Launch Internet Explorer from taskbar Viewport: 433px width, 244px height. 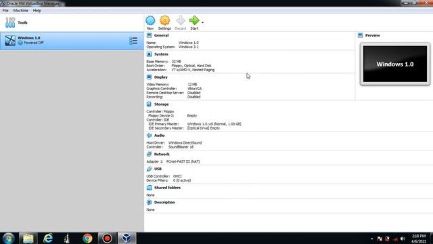click(48, 238)
